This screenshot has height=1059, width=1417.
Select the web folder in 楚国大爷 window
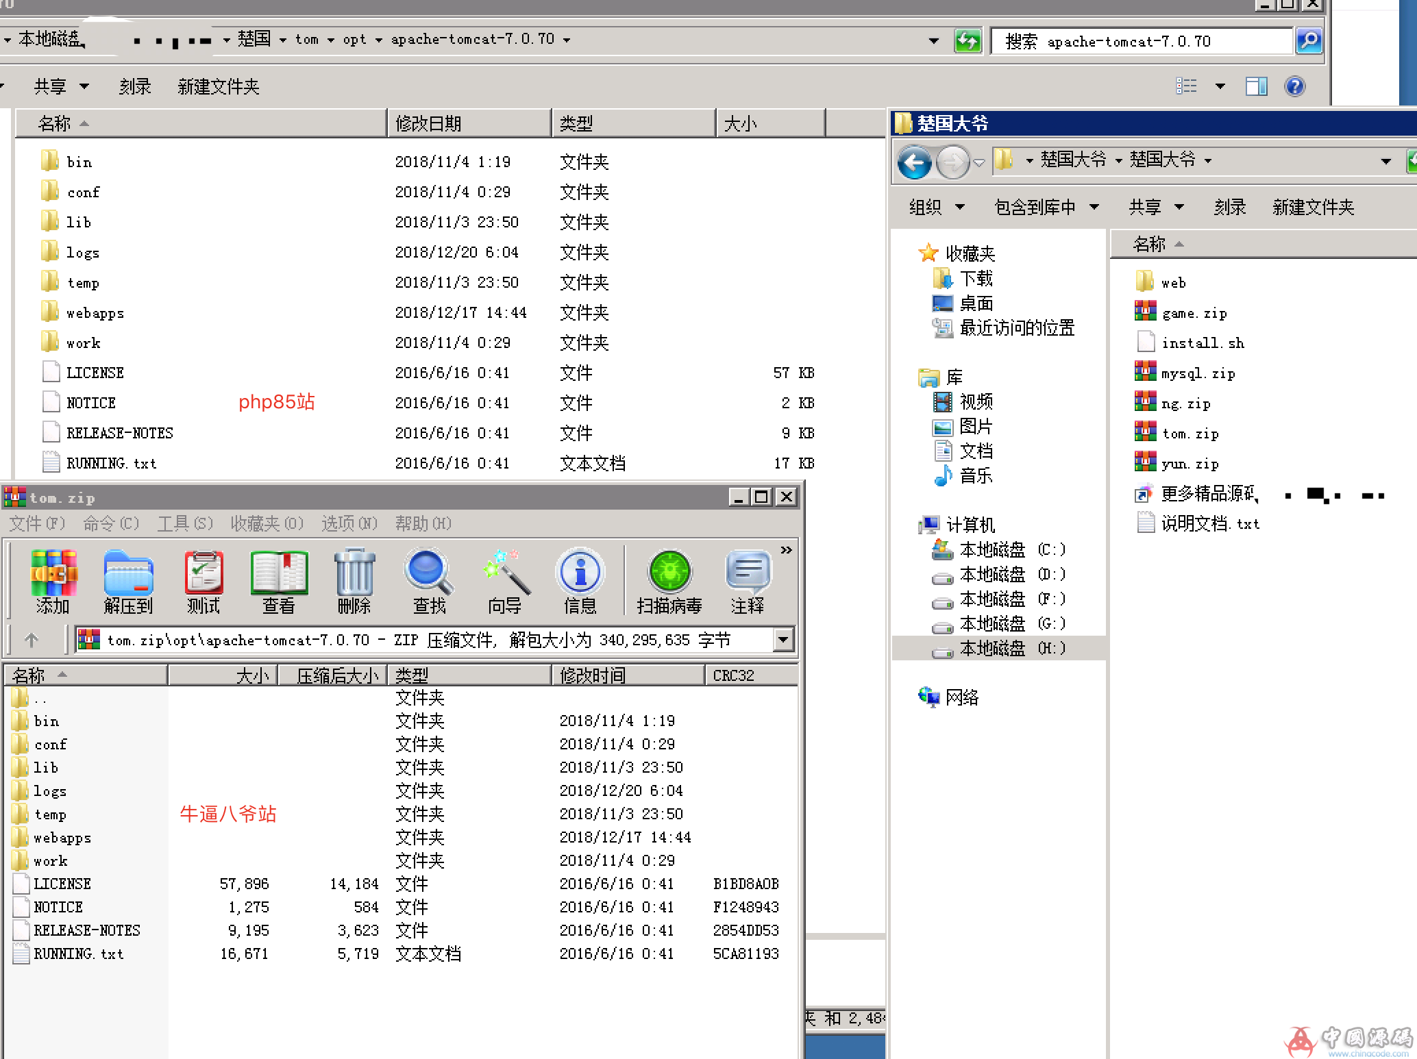tap(1161, 282)
